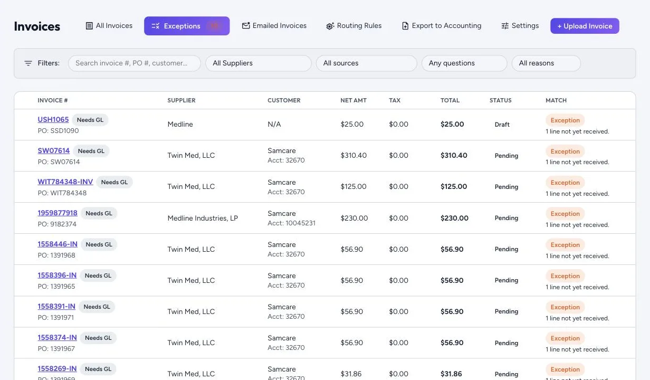650x380 pixels.
Task: Click Needs GL tag on WIT784348-INV
Action: (114, 182)
